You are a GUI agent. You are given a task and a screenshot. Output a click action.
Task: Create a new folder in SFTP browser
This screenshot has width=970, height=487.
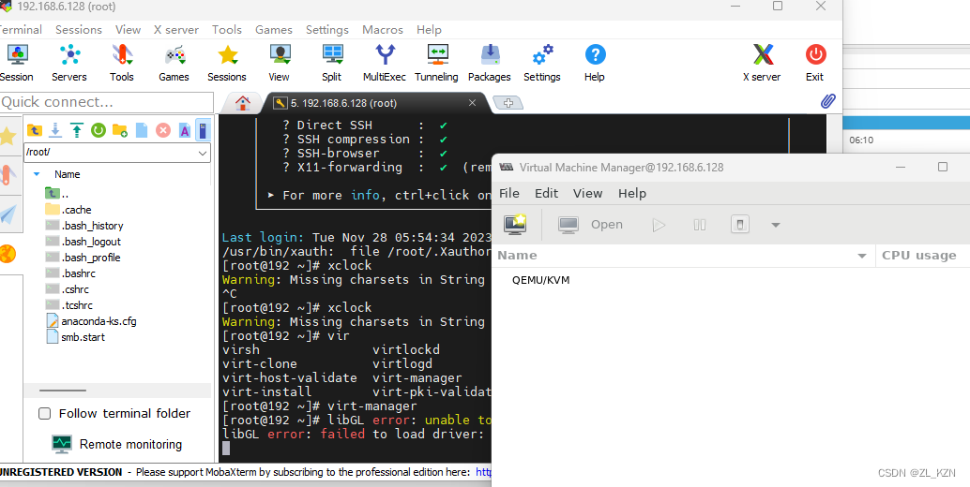click(120, 130)
